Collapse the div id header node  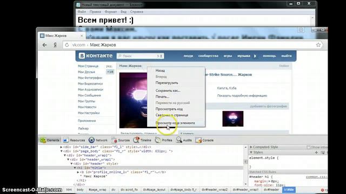tap(71, 164)
